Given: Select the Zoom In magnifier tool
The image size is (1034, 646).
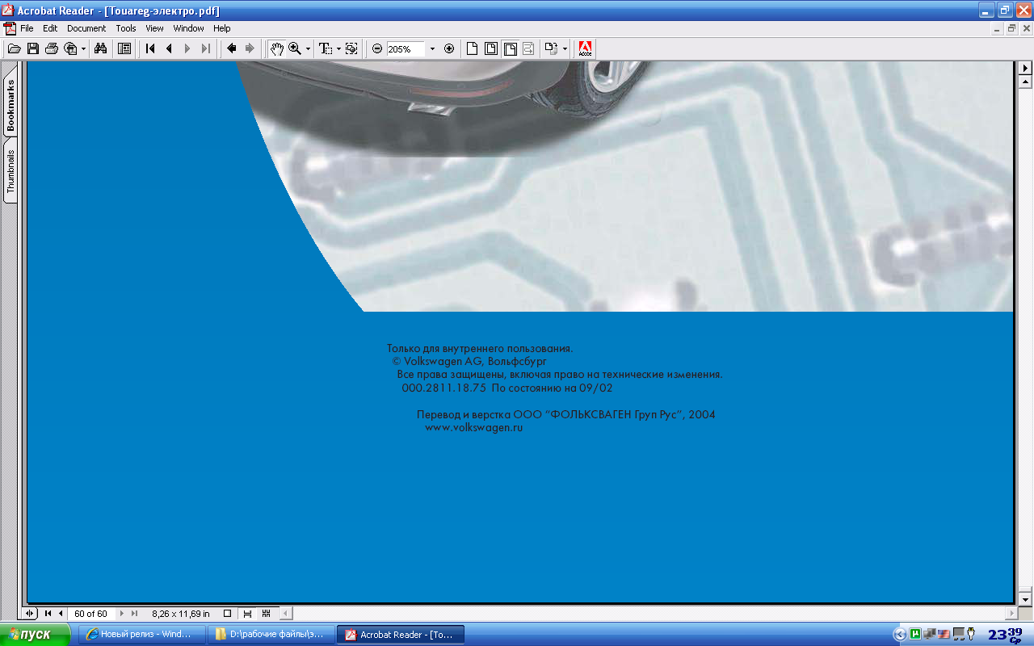Looking at the screenshot, I should tap(295, 48).
